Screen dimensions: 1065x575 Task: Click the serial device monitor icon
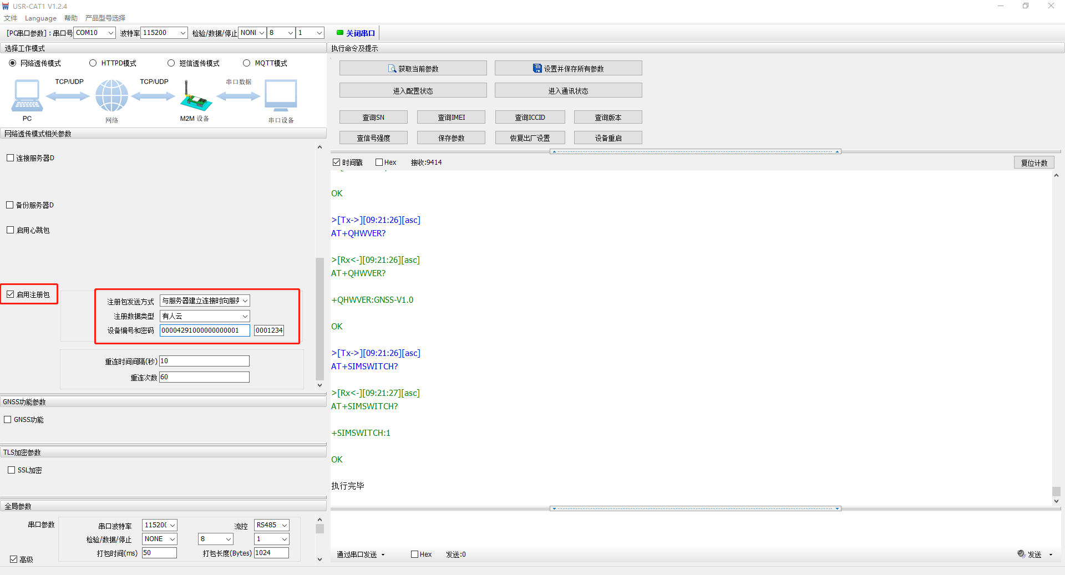(x=281, y=95)
